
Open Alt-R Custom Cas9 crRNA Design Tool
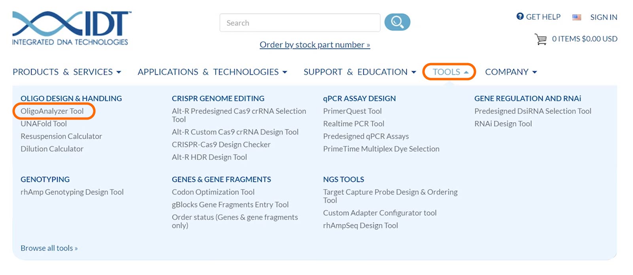tap(235, 132)
